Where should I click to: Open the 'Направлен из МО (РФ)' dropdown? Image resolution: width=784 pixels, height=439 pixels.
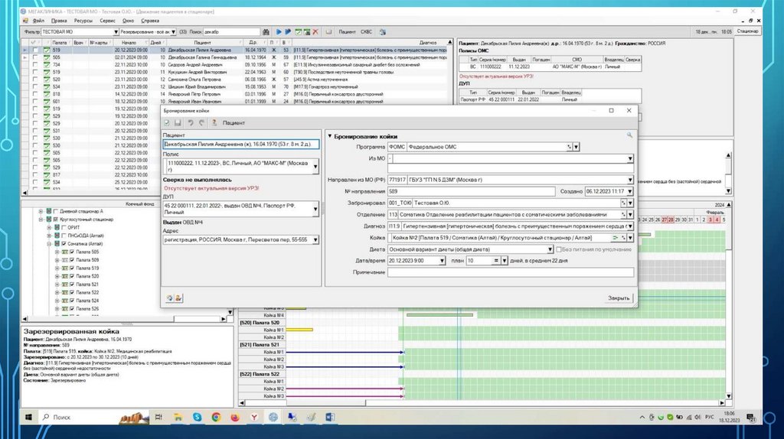[x=629, y=180]
